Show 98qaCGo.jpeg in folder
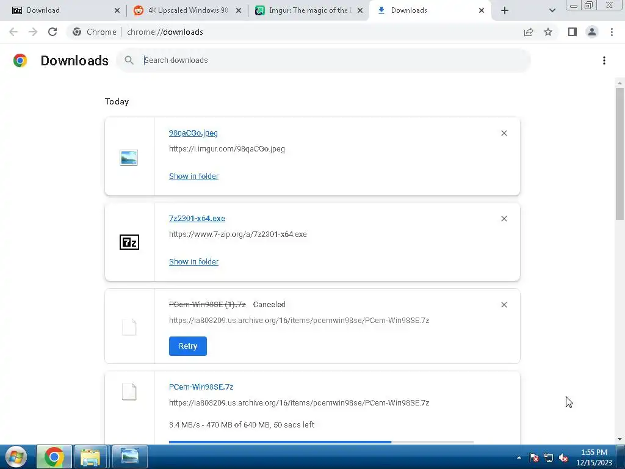 (x=193, y=176)
